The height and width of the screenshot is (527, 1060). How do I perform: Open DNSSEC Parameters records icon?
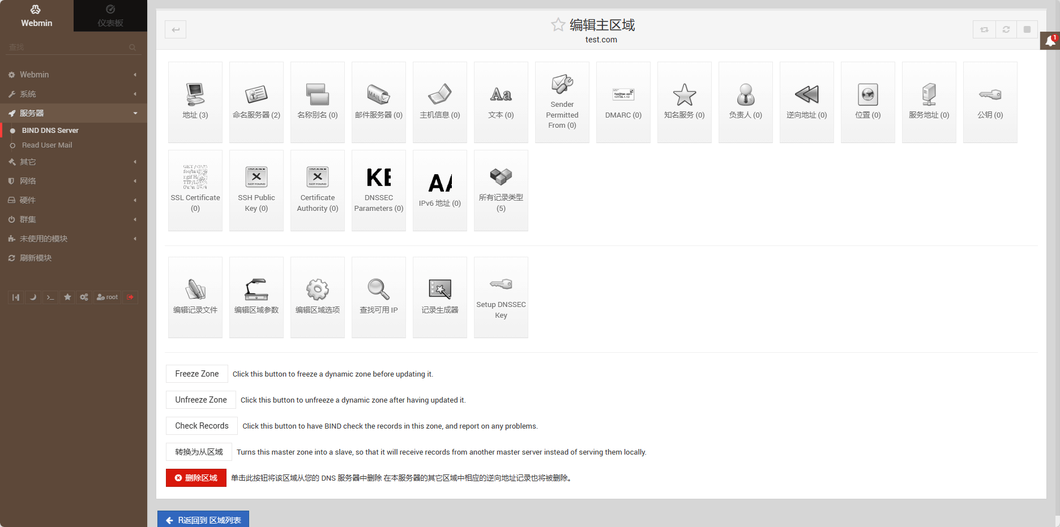[x=379, y=190]
